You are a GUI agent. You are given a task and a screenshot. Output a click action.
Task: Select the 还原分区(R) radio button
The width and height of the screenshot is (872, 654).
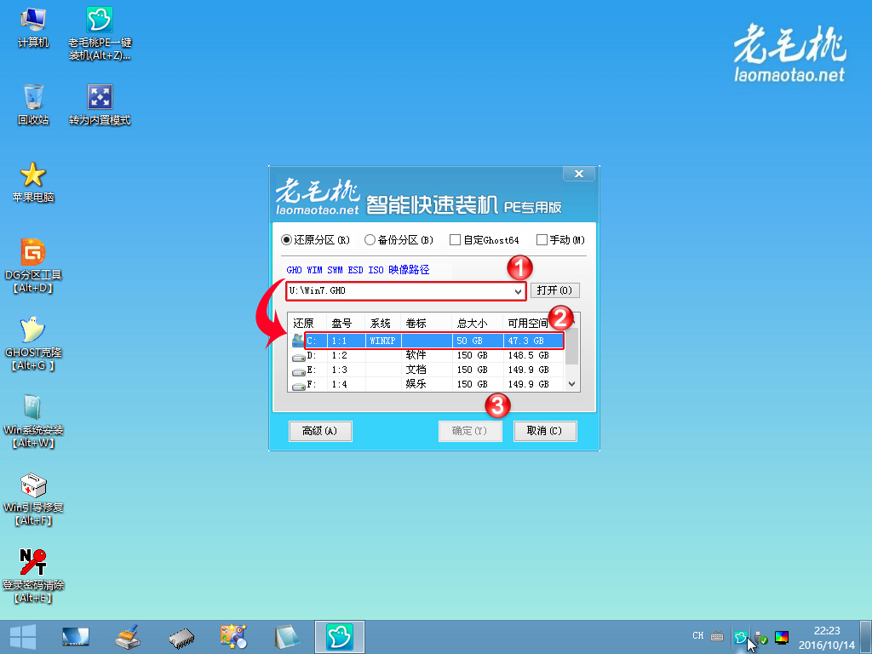pos(287,240)
